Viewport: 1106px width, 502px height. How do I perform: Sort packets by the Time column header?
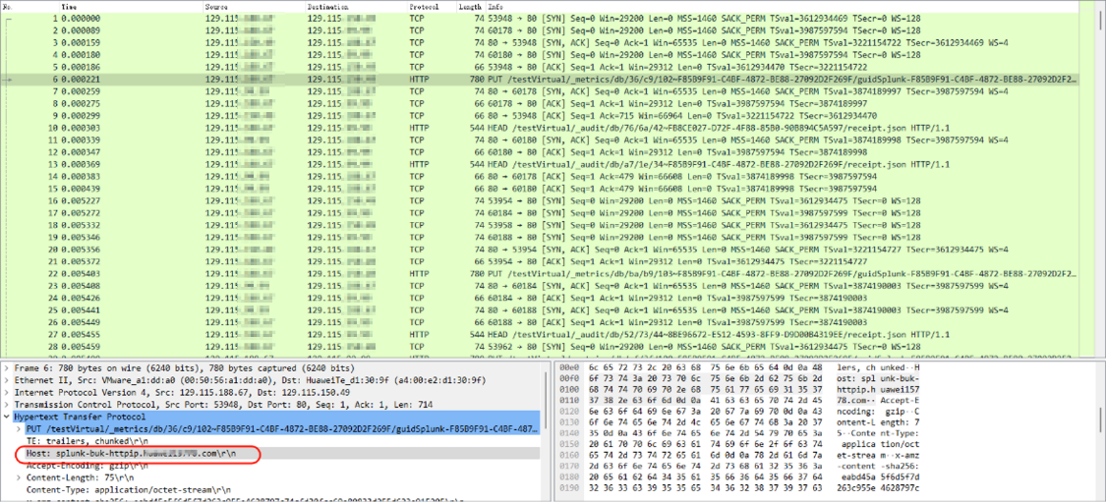(70, 7)
